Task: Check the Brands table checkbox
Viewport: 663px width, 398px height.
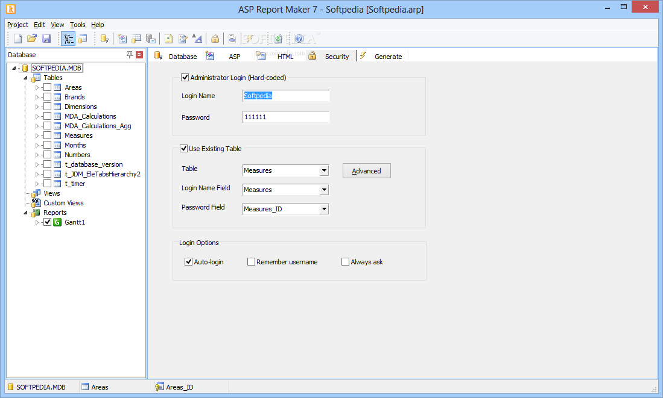Action: pos(47,97)
